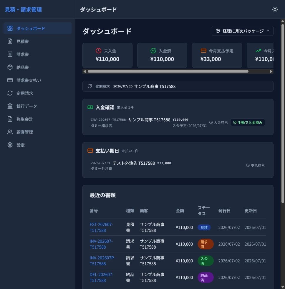Click the 更新日 column header

pyautogui.click(x=251, y=211)
